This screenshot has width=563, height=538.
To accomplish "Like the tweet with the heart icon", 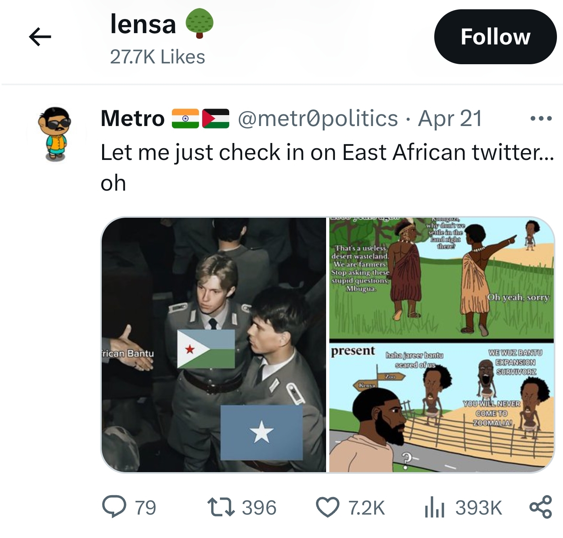I will pyautogui.click(x=327, y=507).
